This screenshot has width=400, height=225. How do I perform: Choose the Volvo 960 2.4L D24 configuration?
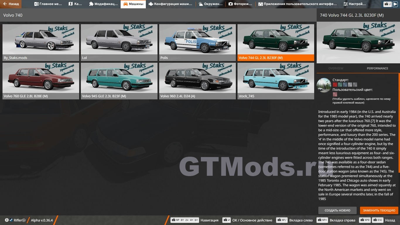coord(197,81)
